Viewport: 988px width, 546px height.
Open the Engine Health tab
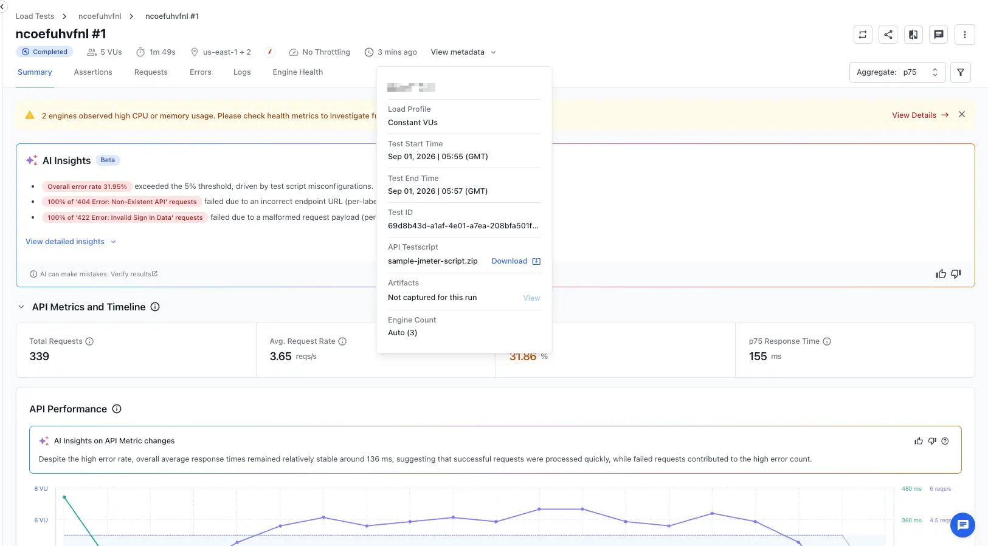(x=298, y=72)
